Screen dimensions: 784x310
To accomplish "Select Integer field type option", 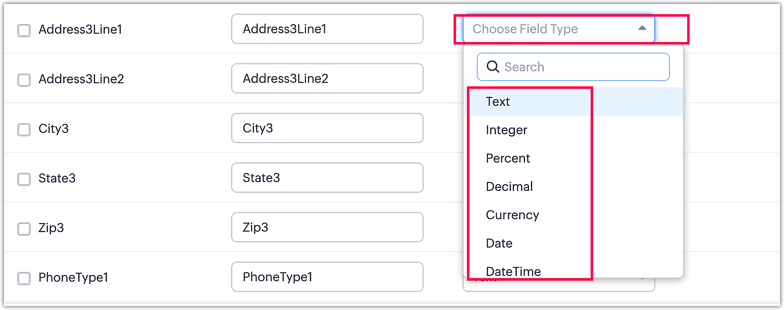I will [x=507, y=130].
